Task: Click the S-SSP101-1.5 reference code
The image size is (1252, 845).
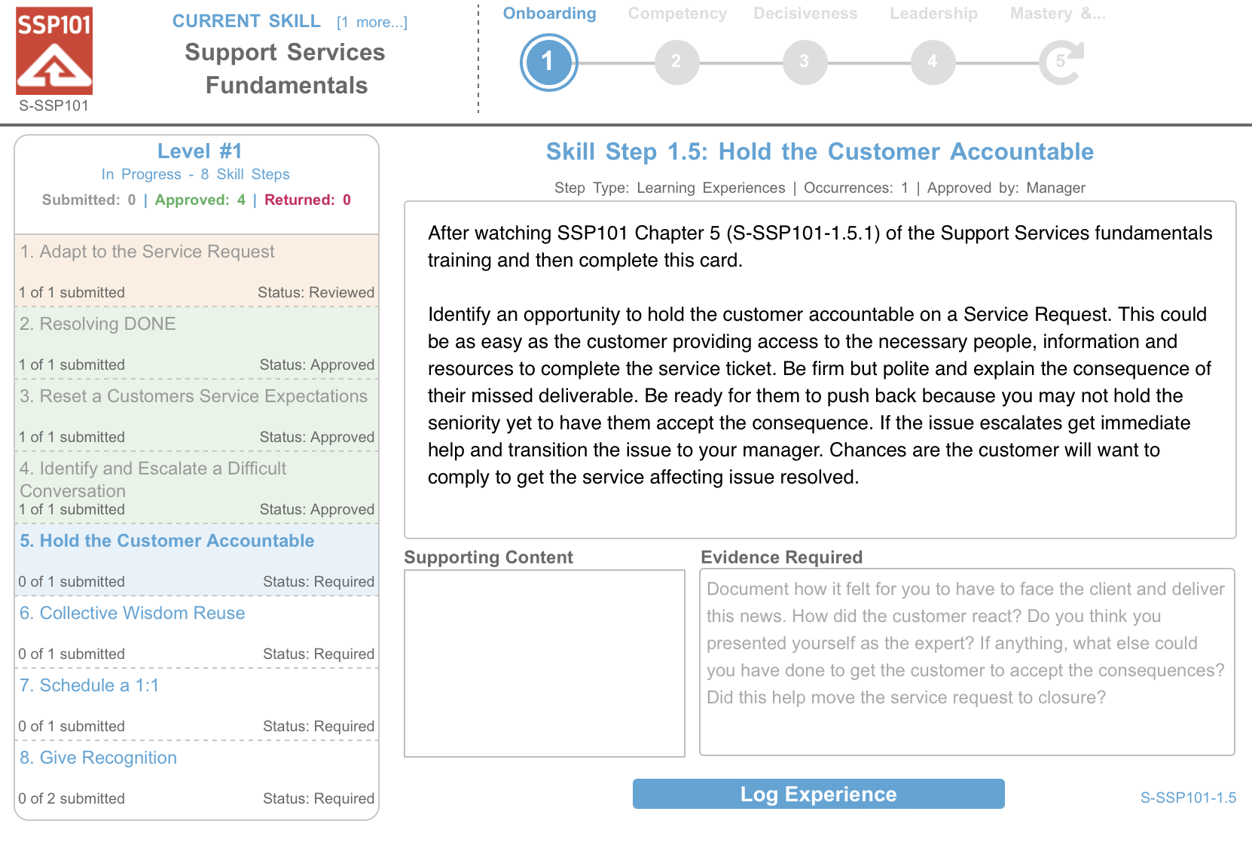Action: 1188,798
